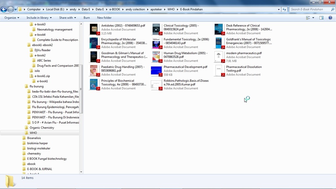Select biokimia harper folder
This screenshot has height=189, width=336.
coord(37,143)
